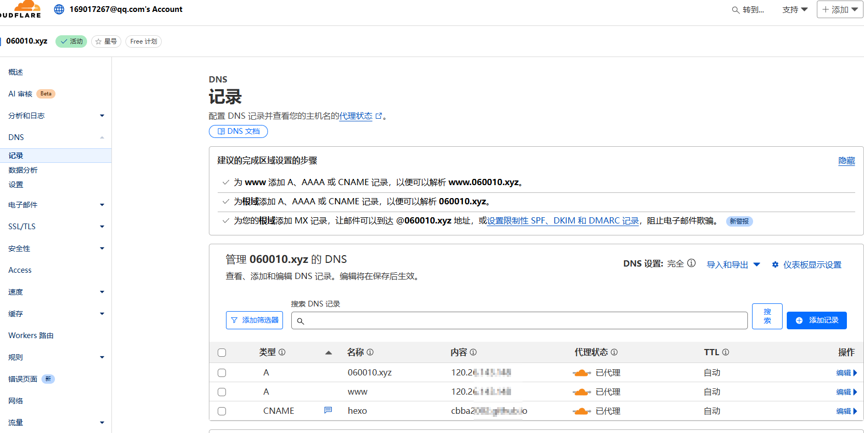Click orange cloud proxy icon for www row
The width and height of the screenshot is (864, 433).
click(x=582, y=392)
